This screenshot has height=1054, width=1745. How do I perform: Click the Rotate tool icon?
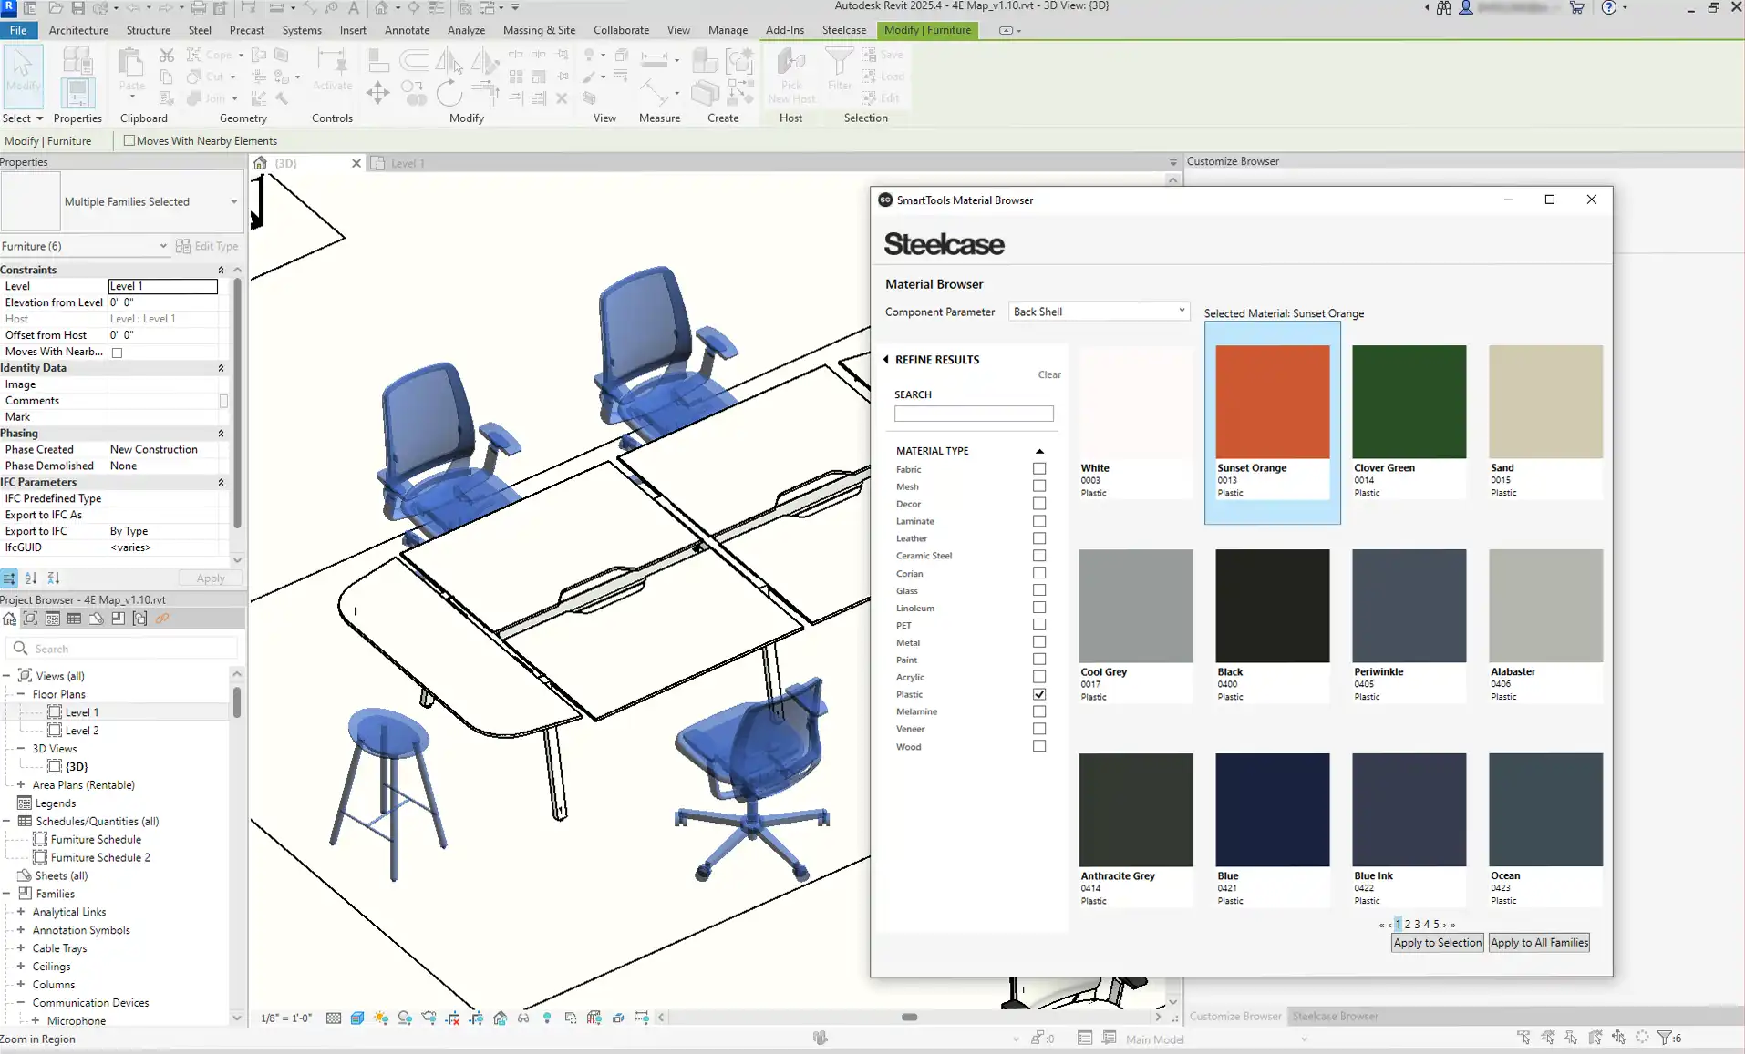[449, 92]
